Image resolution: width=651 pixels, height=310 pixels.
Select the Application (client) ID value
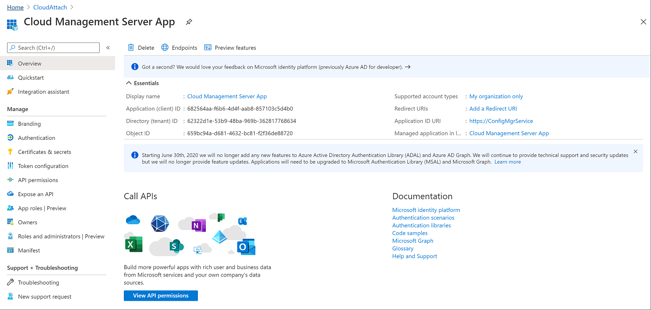(x=240, y=109)
